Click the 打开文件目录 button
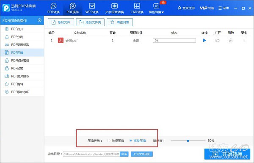254x163 pixels. [x=142, y=154]
